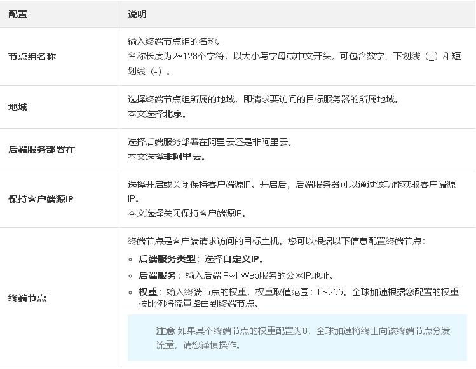The width and height of the screenshot is (476, 369).
Task: Select the "后端服务部署在" row label
Action: click(x=41, y=150)
